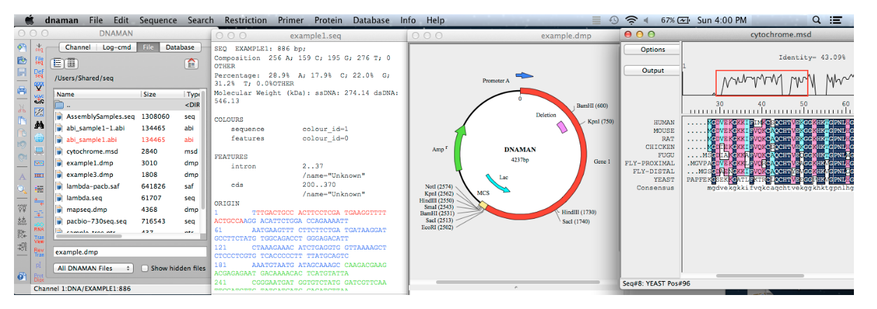Select example3.dmp in file list
Viewport: 877px width, 309px height.
coord(127,174)
